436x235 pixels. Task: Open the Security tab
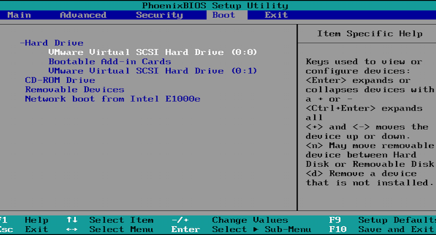(159, 15)
